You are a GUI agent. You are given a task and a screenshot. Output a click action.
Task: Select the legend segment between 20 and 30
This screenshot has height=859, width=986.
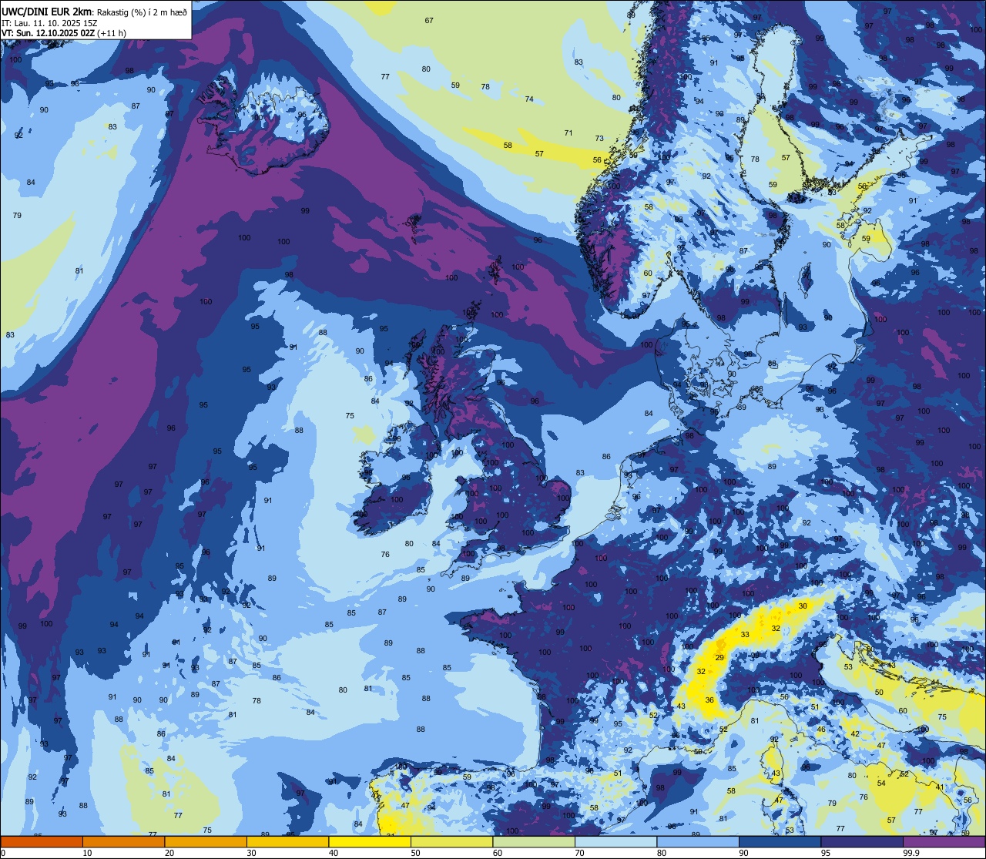tap(206, 841)
